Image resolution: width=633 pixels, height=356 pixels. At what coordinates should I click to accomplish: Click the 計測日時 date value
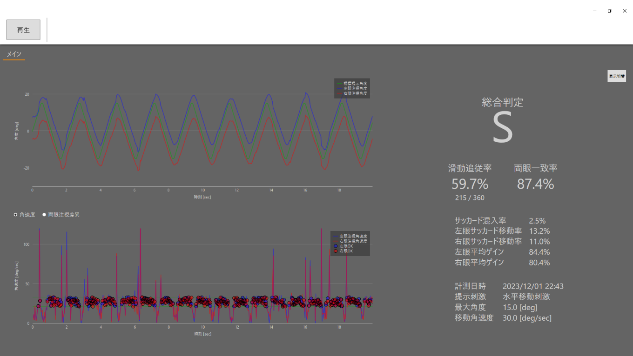[x=533, y=286]
